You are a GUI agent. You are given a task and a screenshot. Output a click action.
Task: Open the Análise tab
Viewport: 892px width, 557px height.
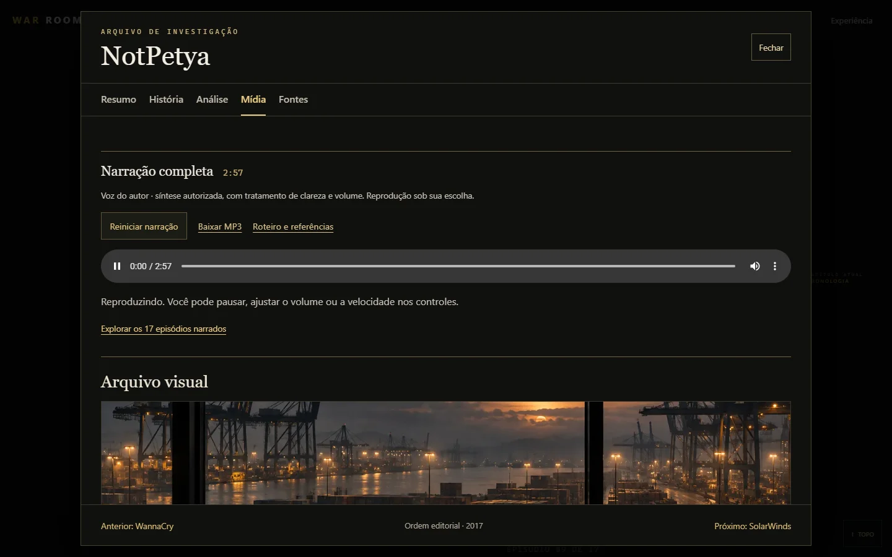point(212,100)
